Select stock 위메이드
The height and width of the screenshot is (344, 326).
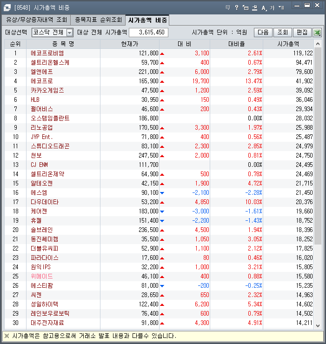(42, 277)
